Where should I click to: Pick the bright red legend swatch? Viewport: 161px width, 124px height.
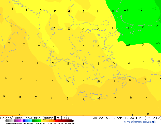[x=55, y=121]
